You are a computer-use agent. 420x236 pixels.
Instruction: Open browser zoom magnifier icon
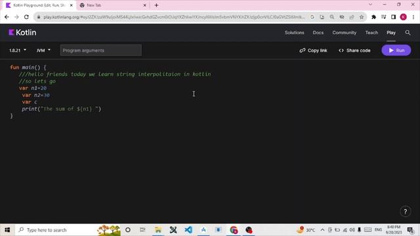332,17
